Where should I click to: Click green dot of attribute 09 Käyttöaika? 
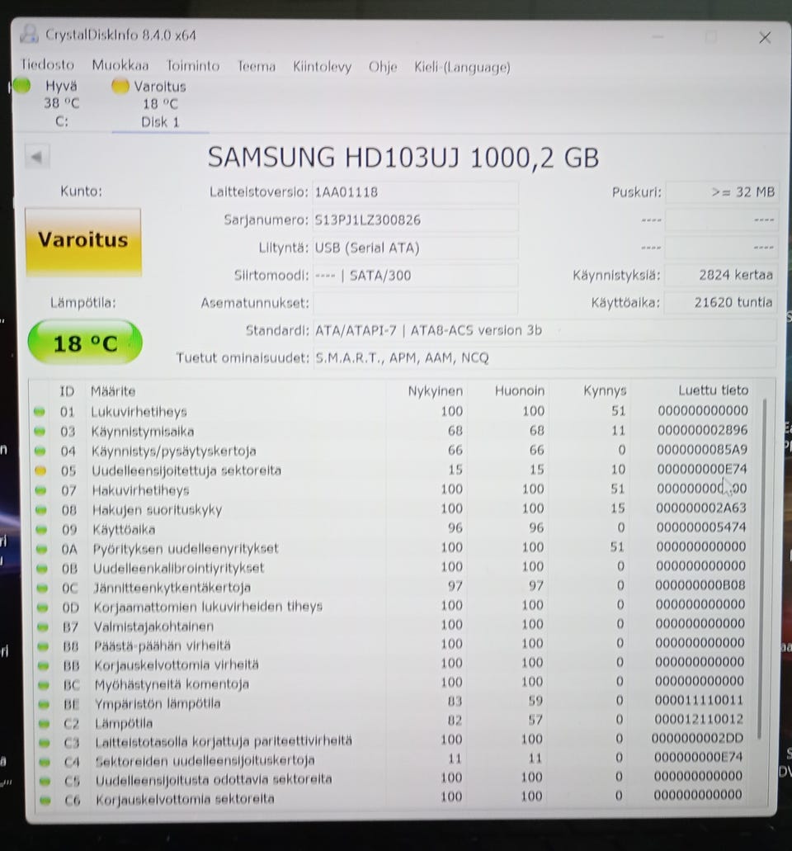(41, 529)
